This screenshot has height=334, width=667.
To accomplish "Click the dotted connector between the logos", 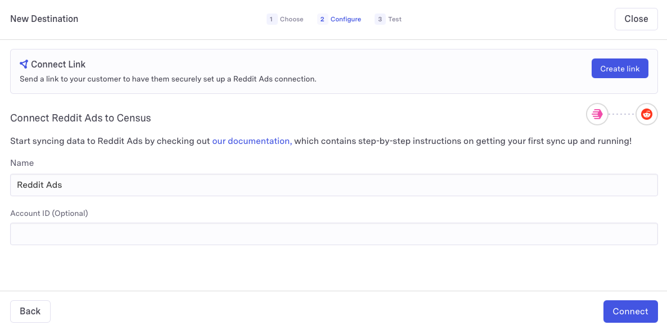I will pos(621,114).
